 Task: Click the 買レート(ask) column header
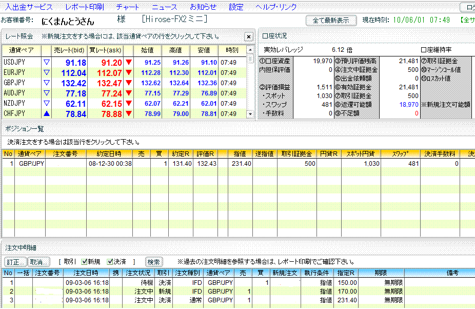pos(106,50)
